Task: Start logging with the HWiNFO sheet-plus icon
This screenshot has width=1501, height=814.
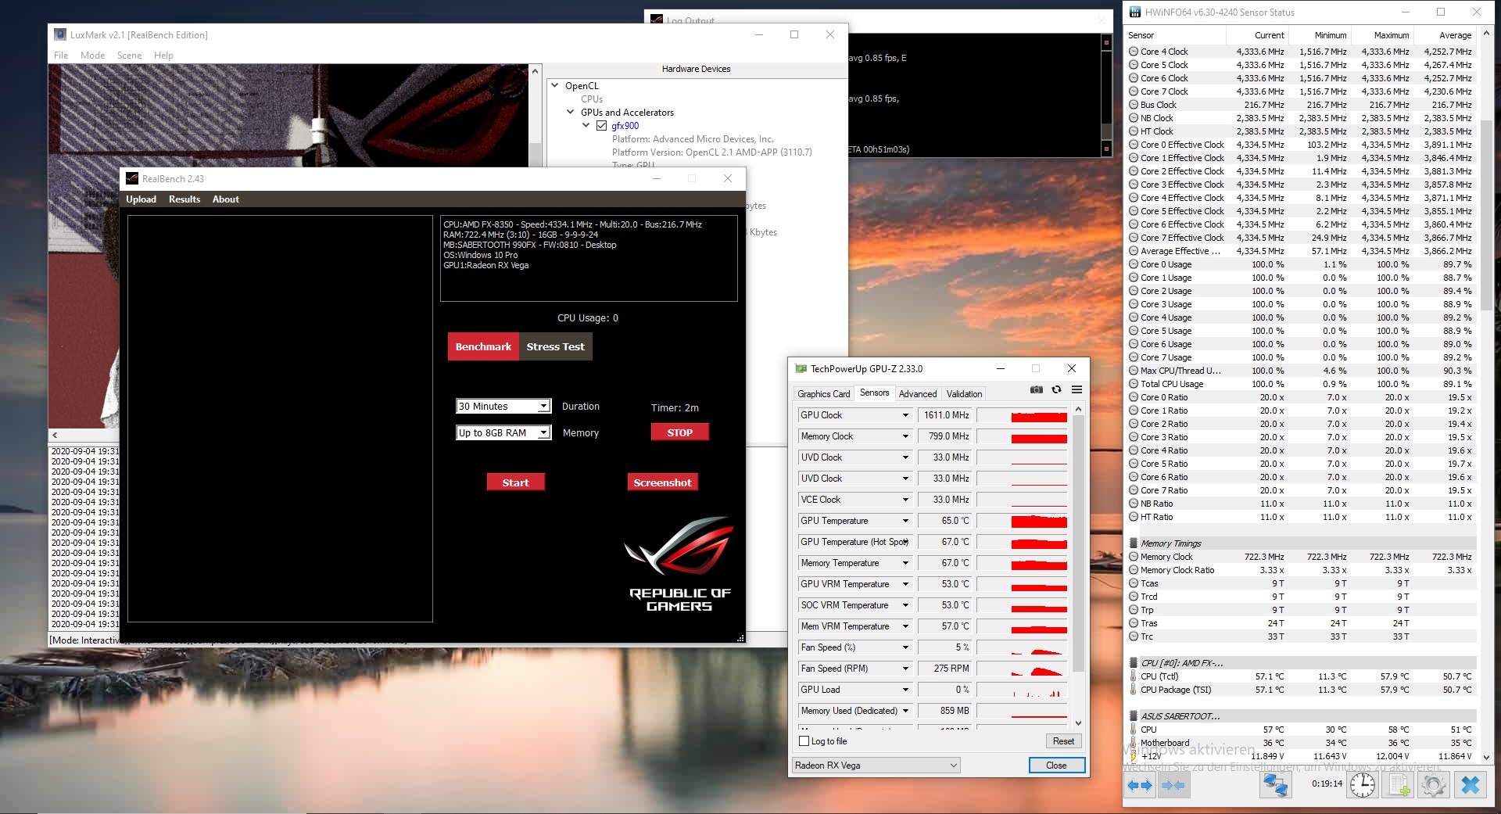Action: point(1397,785)
